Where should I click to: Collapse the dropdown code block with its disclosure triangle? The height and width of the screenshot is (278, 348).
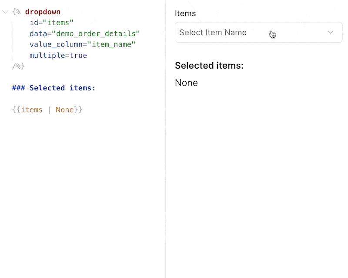click(x=5, y=12)
